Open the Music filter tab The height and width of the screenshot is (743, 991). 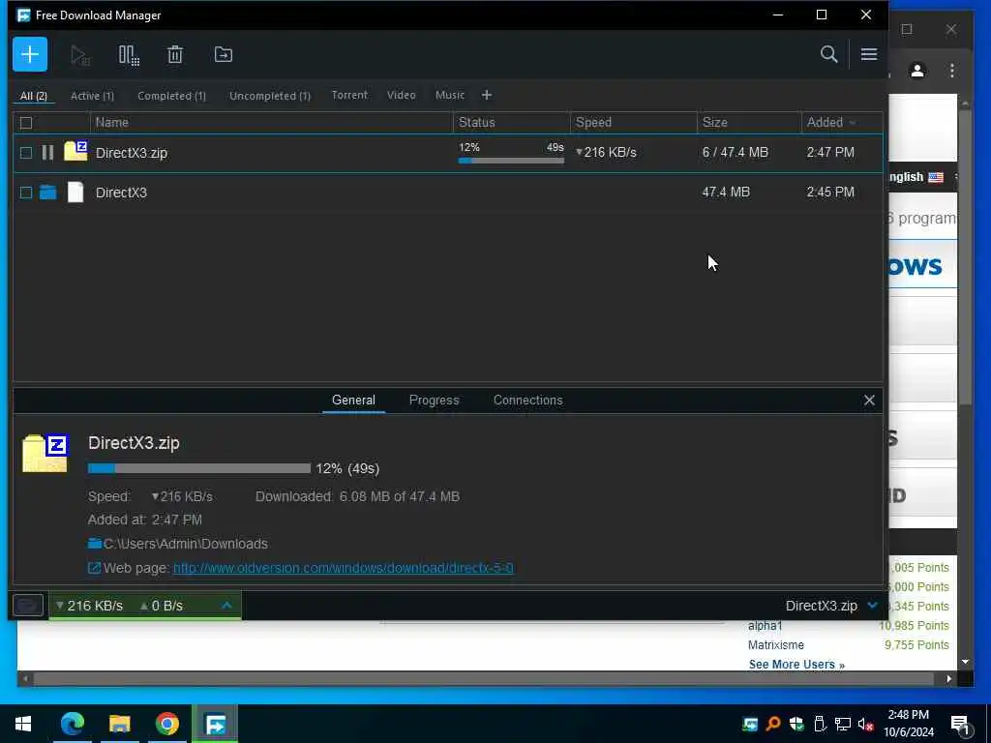click(x=450, y=95)
